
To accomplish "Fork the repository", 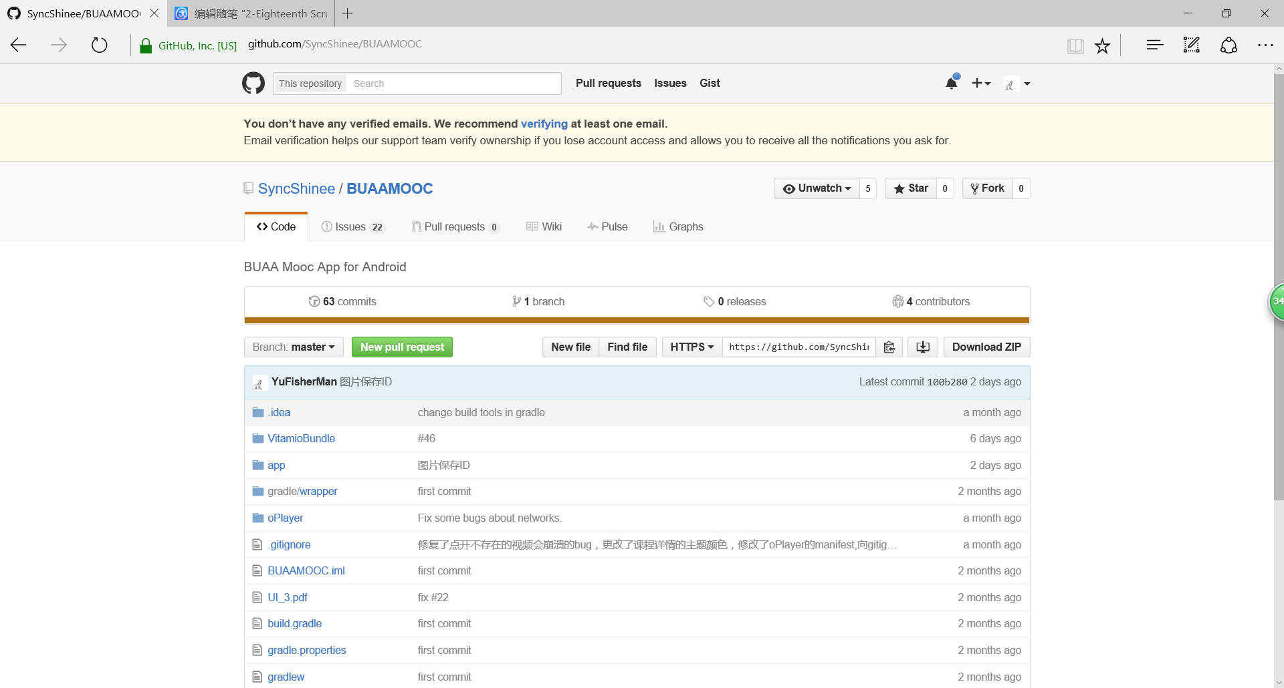I will tap(988, 188).
